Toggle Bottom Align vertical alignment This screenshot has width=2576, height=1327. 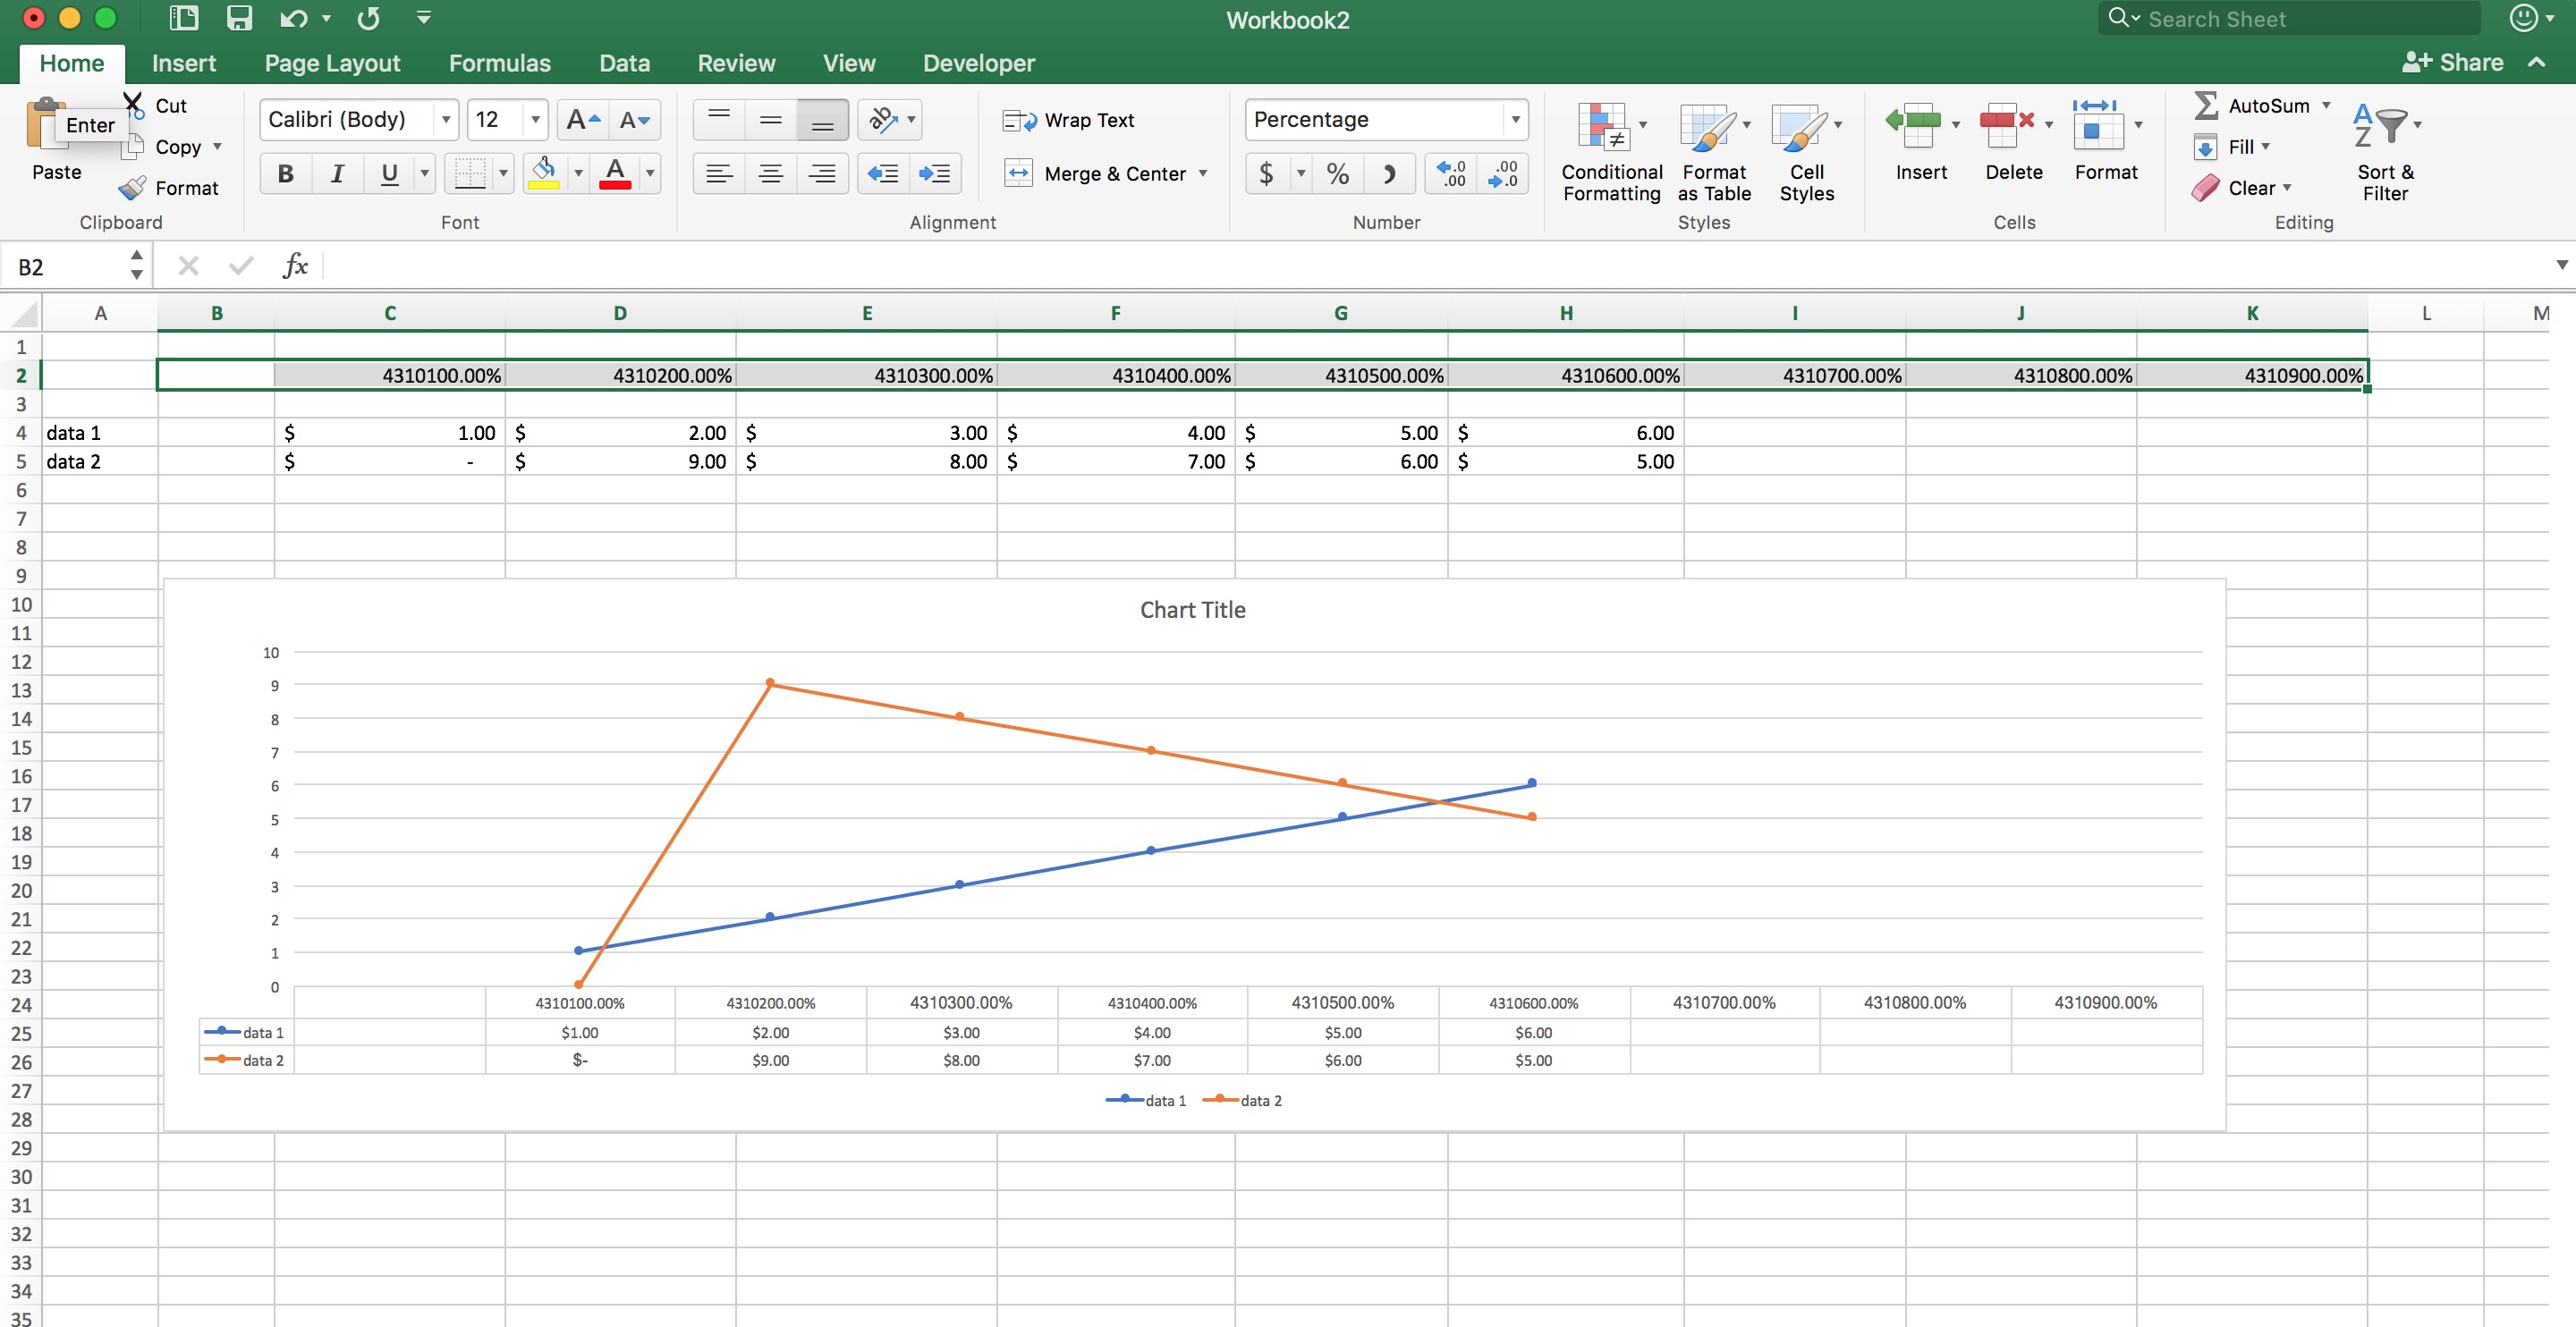pos(823,120)
